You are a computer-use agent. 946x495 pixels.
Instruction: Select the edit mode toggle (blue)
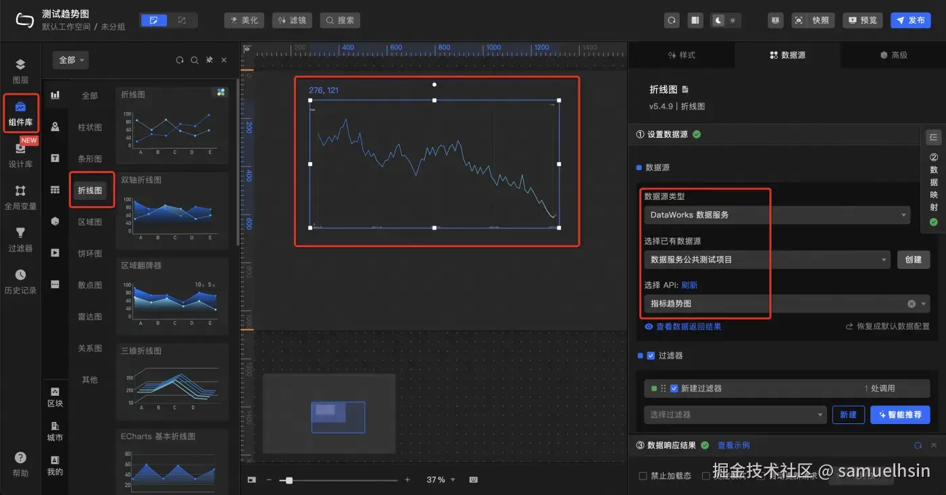pos(153,20)
